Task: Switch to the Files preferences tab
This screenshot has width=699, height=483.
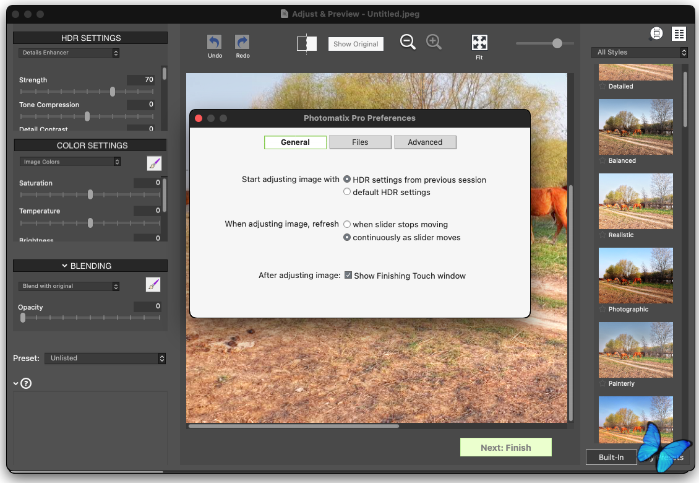Action: [x=360, y=142]
